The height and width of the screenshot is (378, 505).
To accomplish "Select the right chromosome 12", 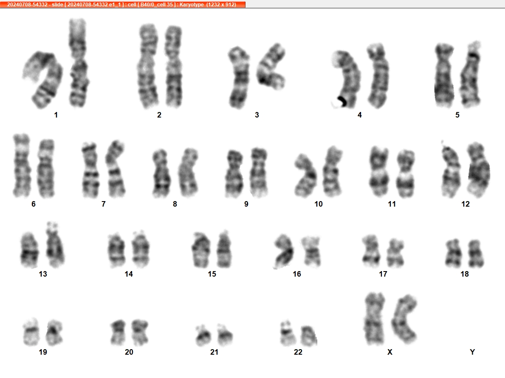I will click(479, 170).
